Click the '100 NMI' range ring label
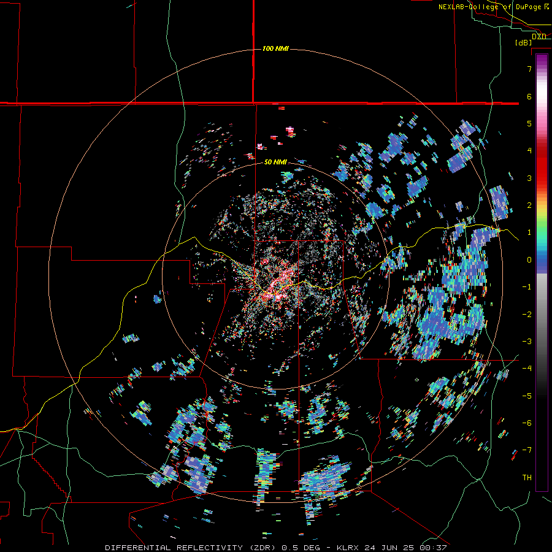The height and width of the screenshot is (552, 552). (275, 48)
